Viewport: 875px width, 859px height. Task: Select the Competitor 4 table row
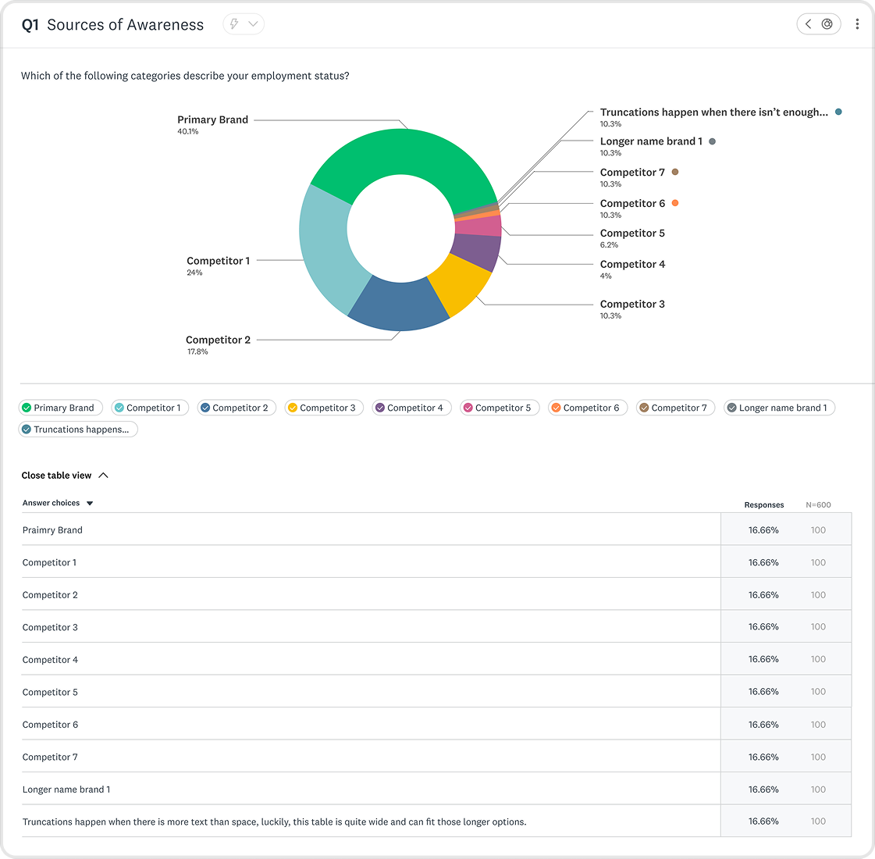tap(436, 659)
